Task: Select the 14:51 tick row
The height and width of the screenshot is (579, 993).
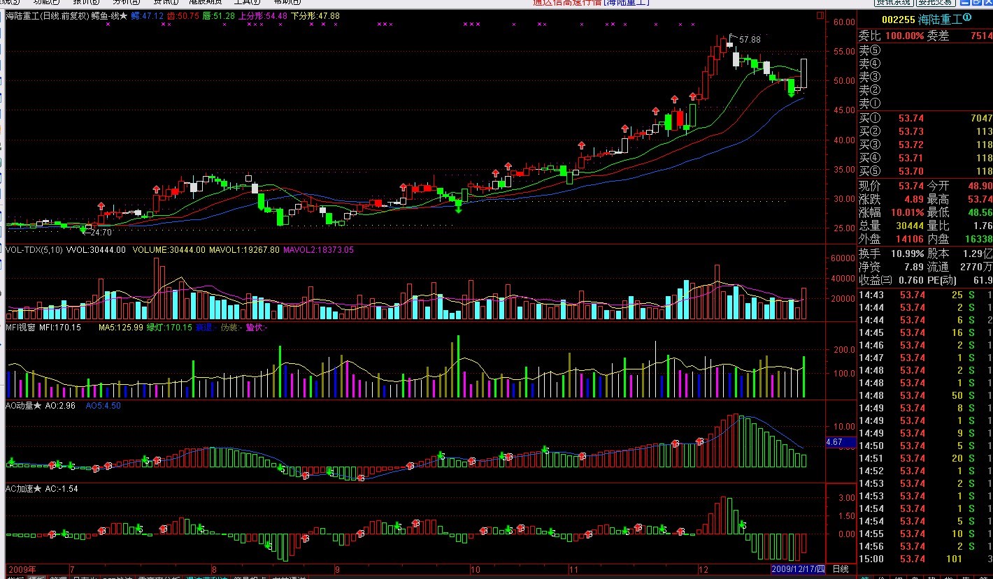Action: pyautogui.click(x=926, y=458)
